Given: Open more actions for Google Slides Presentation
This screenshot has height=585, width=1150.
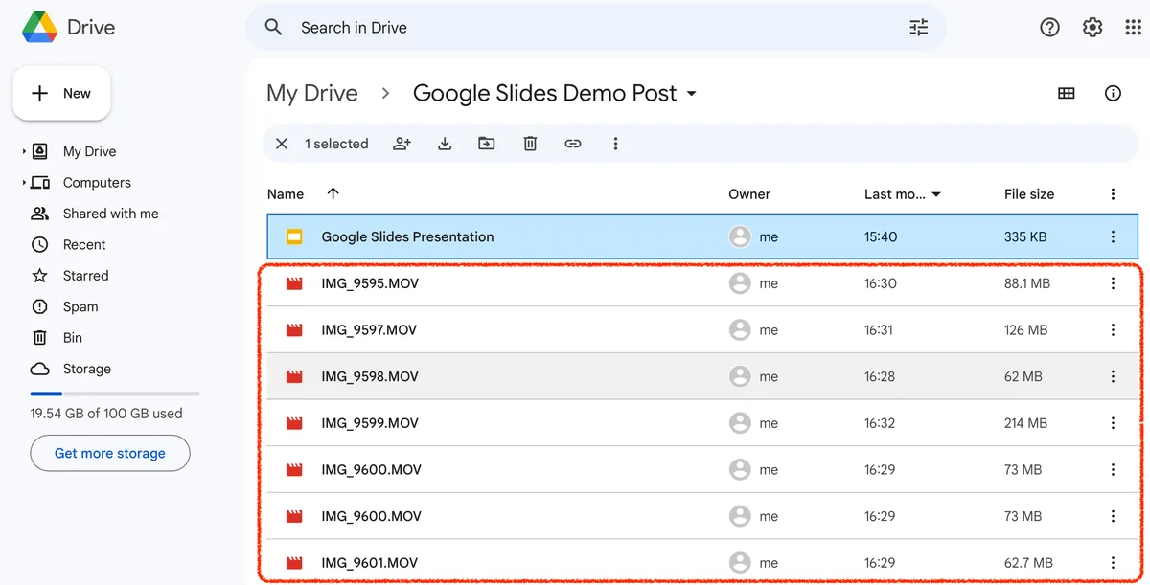Looking at the screenshot, I should tap(1113, 236).
